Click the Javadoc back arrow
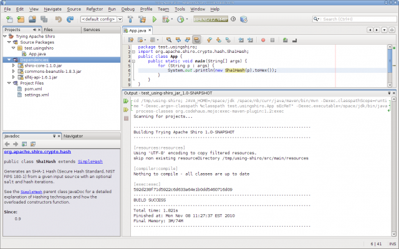This screenshot has height=249, width=399. [x=7, y=144]
